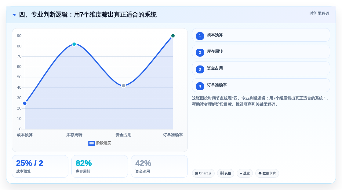This screenshot has width=342, height=190.
Task: Click the 成本预算 data point on the chart
Action: [25, 103]
